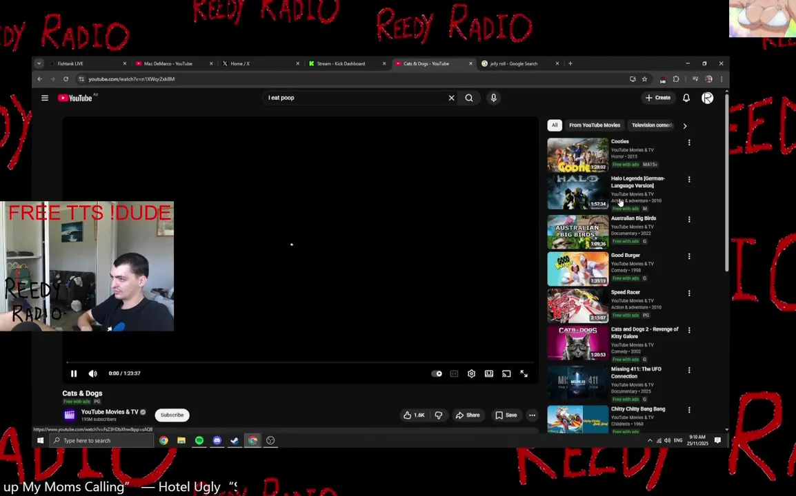This screenshot has width=796, height=496.
Task: Toggle closed captions in the player
Action: (x=455, y=374)
